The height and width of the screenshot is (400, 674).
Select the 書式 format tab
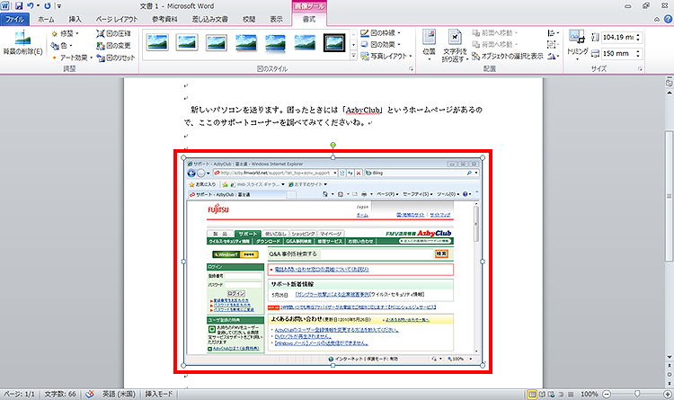(308, 20)
